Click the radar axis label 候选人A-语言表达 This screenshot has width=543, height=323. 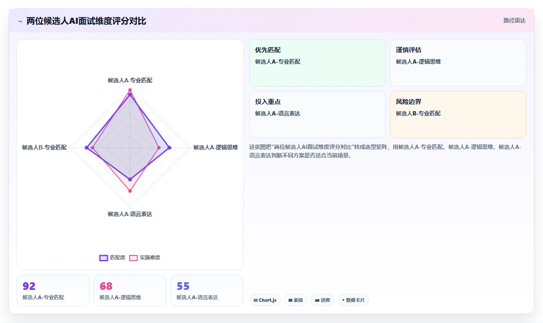(x=130, y=214)
